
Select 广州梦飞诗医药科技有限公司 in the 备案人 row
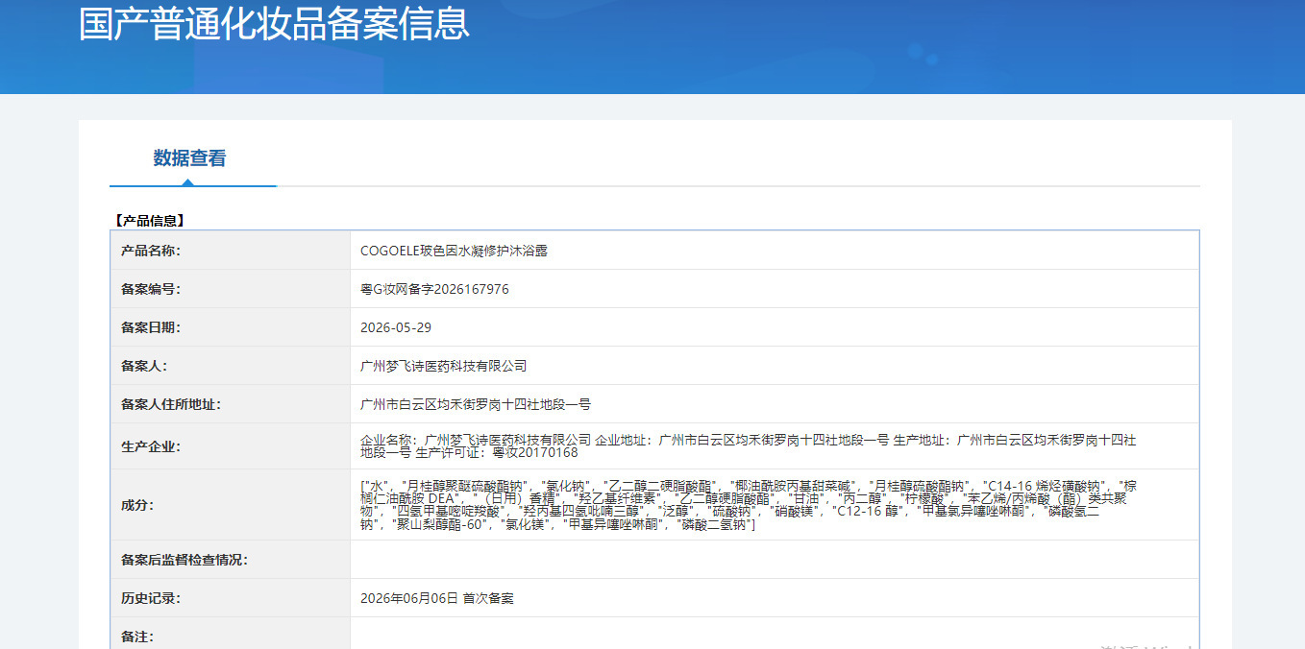point(444,366)
